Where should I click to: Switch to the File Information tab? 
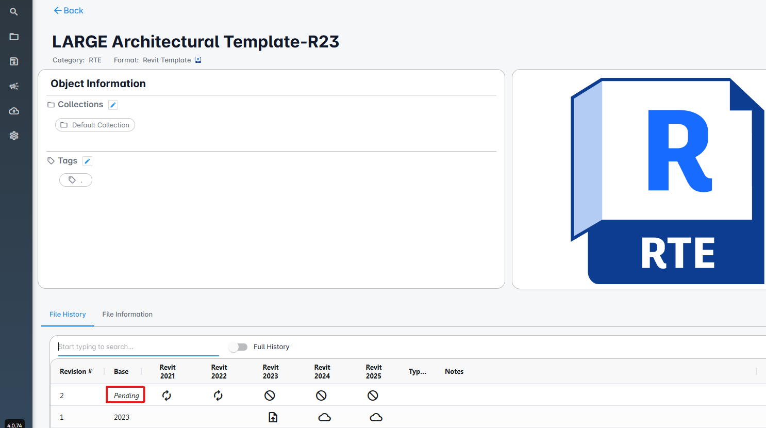coord(127,314)
